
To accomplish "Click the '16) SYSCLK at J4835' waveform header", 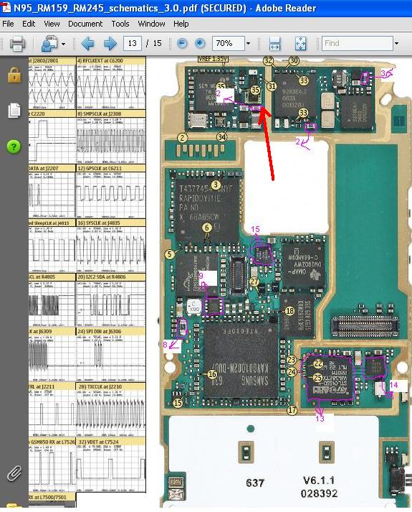I will pos(111,223).
